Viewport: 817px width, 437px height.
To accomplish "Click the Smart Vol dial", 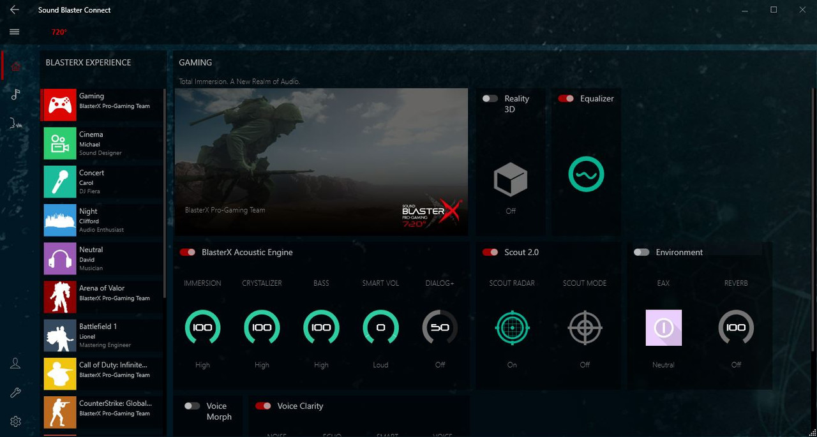I will 380,328.
